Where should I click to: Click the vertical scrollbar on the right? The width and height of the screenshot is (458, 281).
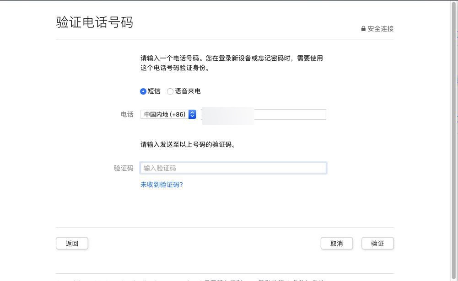coord(453,137)
